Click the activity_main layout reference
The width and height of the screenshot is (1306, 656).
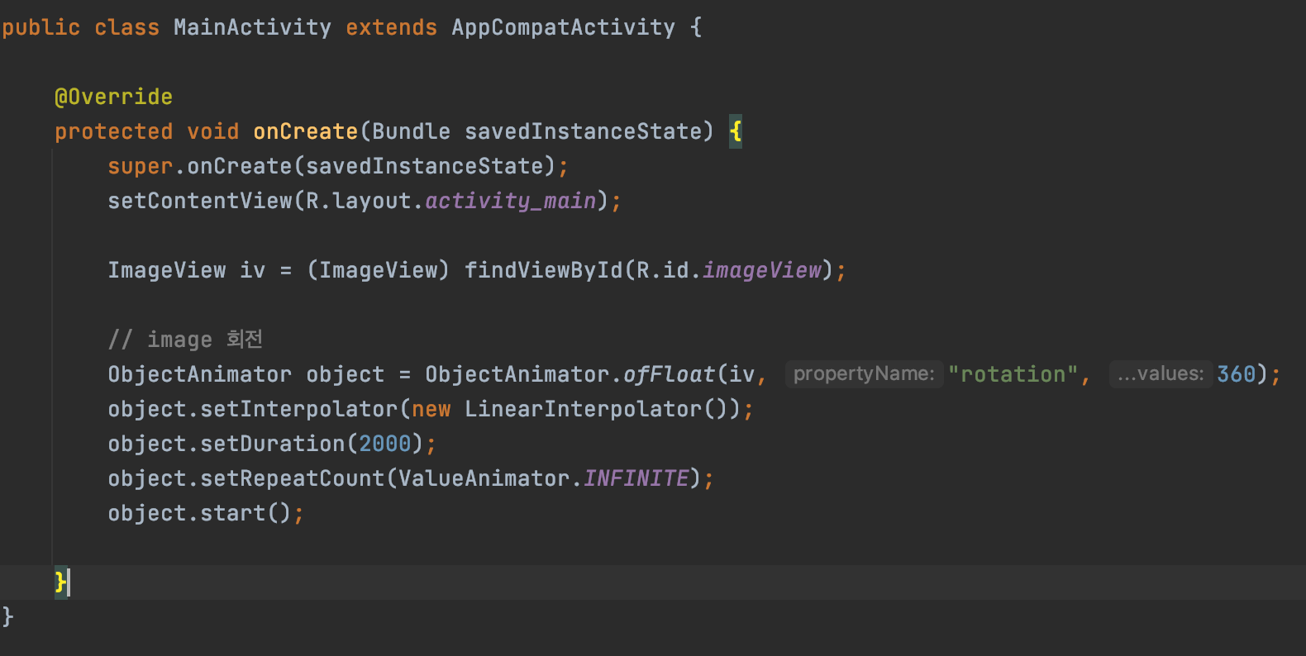[511, 201]
